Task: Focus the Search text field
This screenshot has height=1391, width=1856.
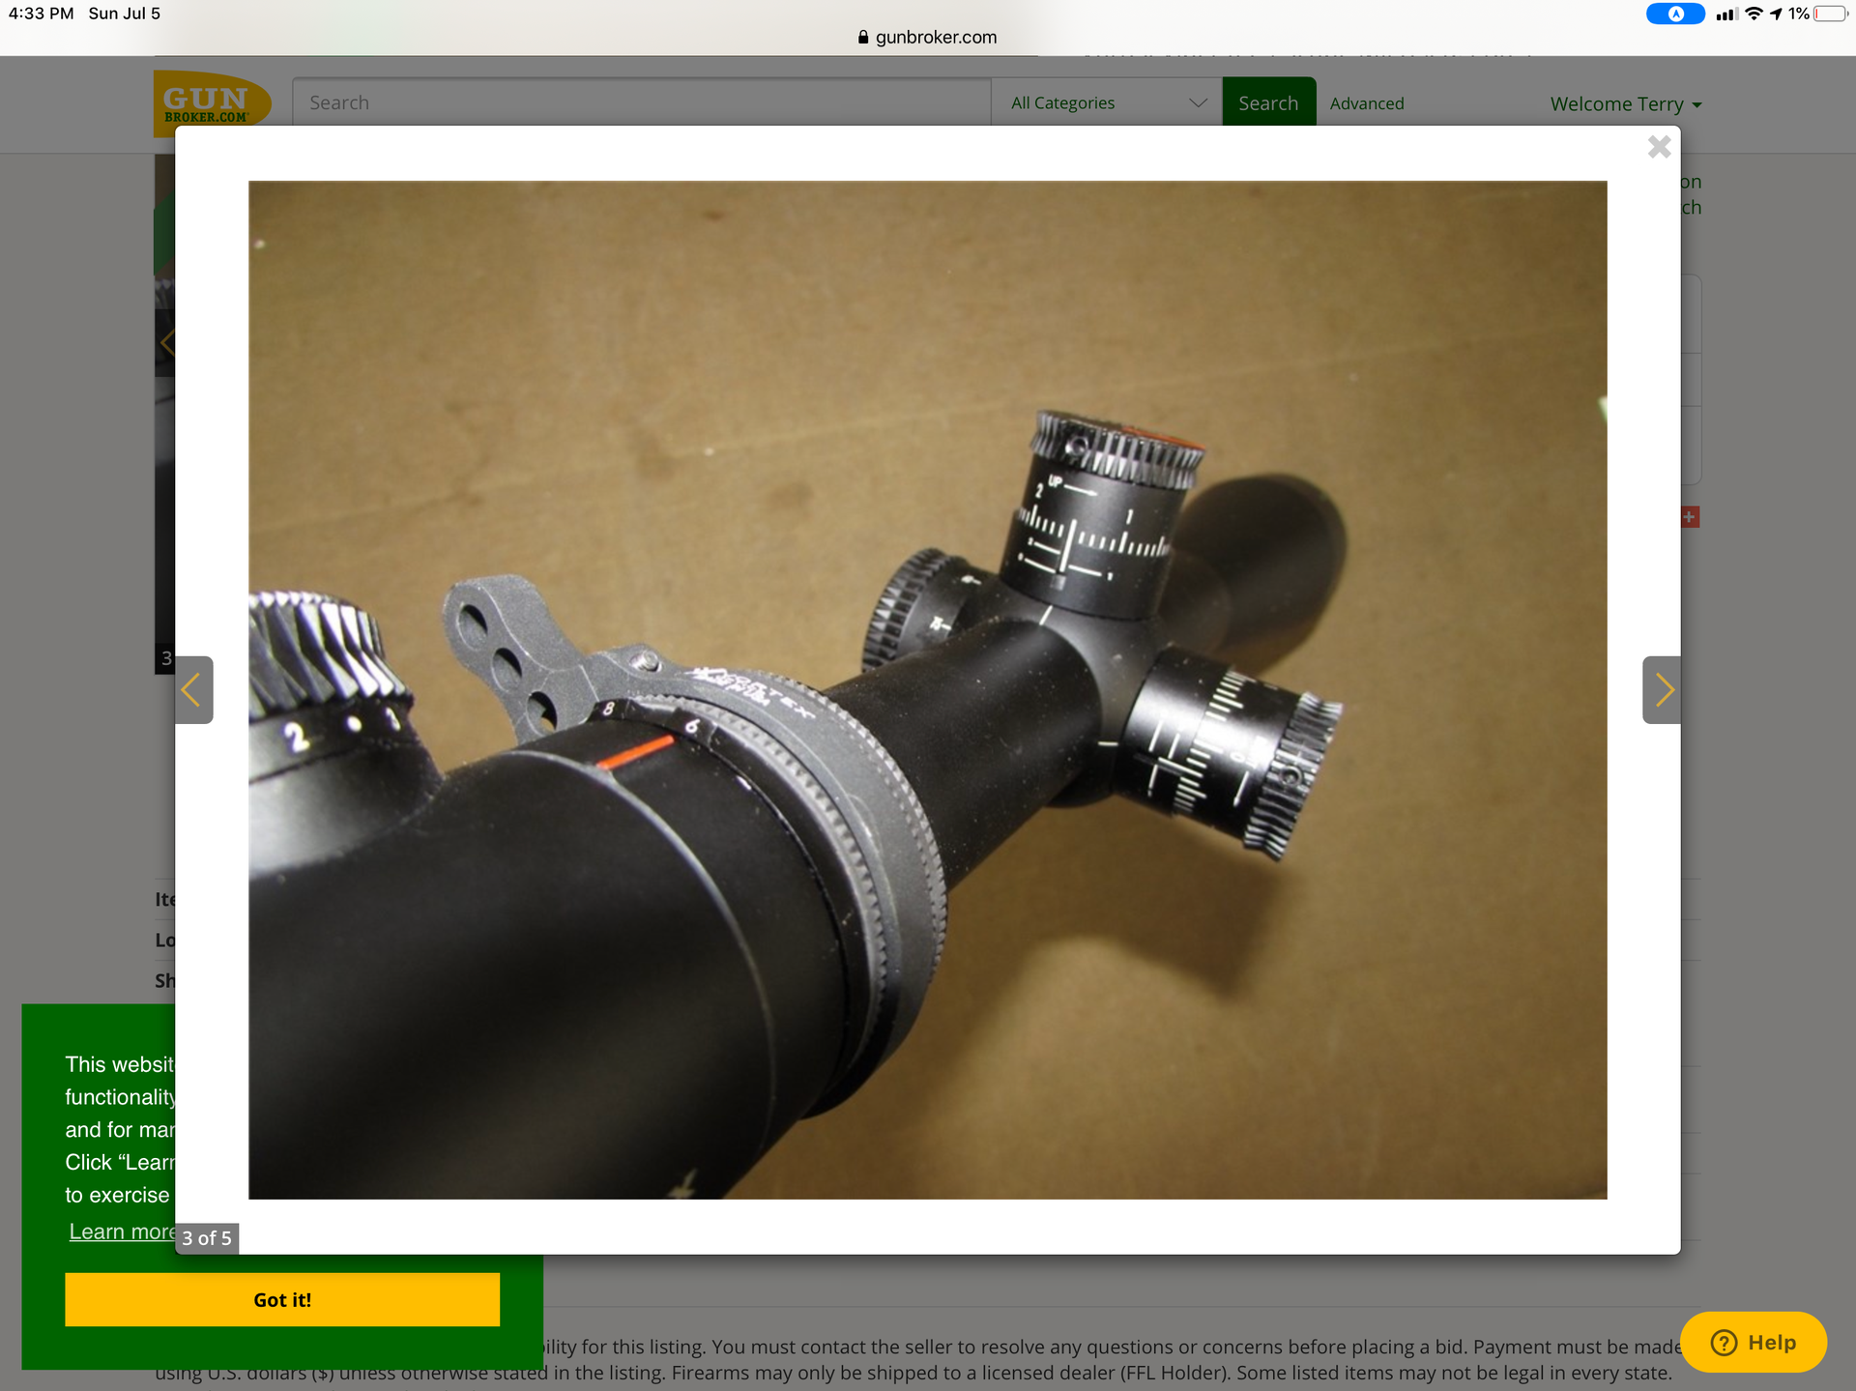Action: (x=642, y=102)
